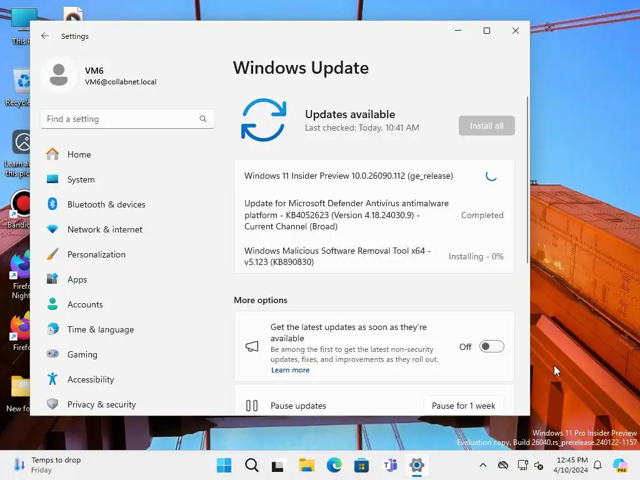This screenshot has height=480, width=640.
Task: Click the Time & language globe icon
Action: click(52, 329)
